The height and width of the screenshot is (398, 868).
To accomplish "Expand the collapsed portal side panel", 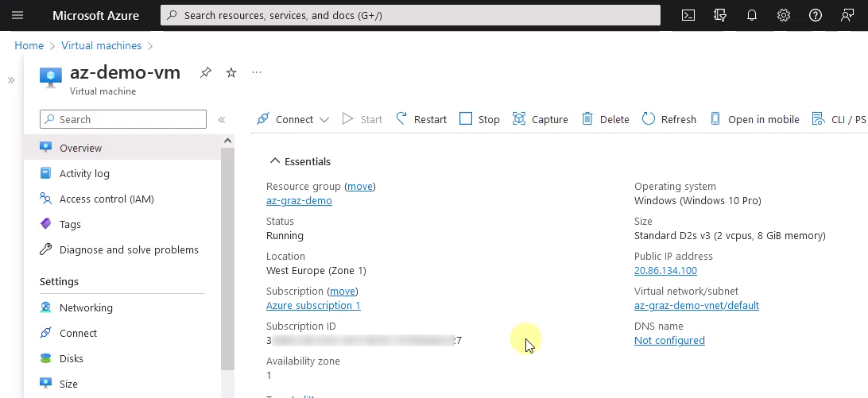I will (10, 80).
